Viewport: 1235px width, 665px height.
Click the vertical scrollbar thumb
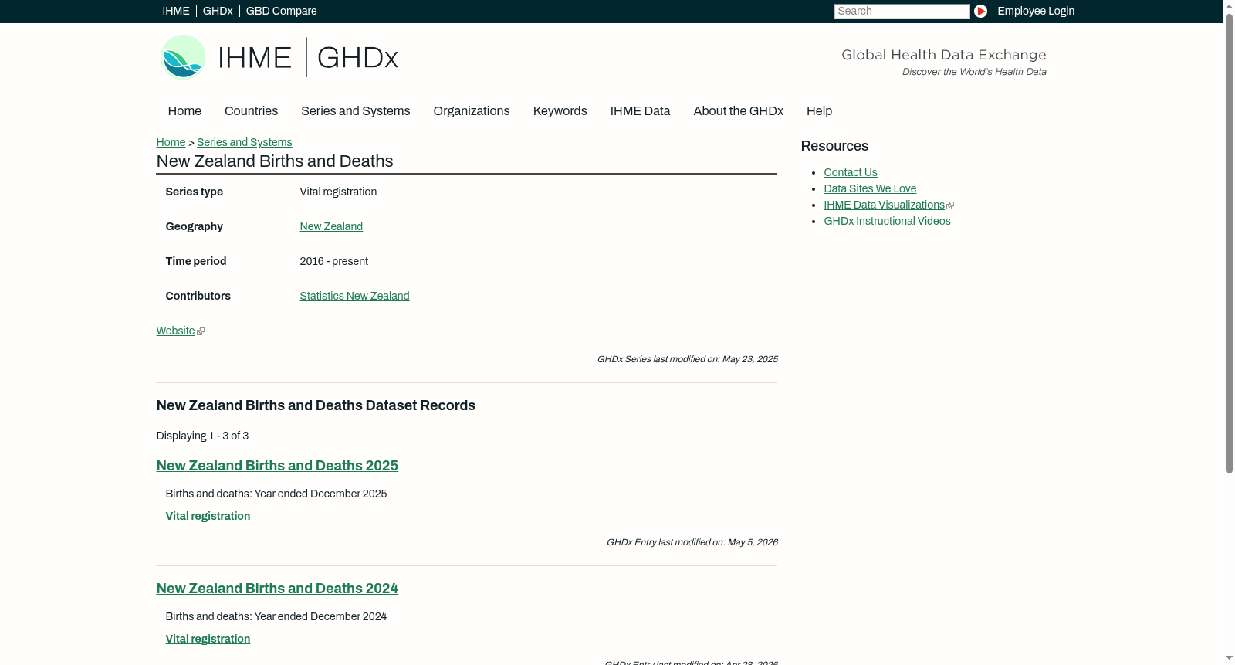tap(1229, 243)
